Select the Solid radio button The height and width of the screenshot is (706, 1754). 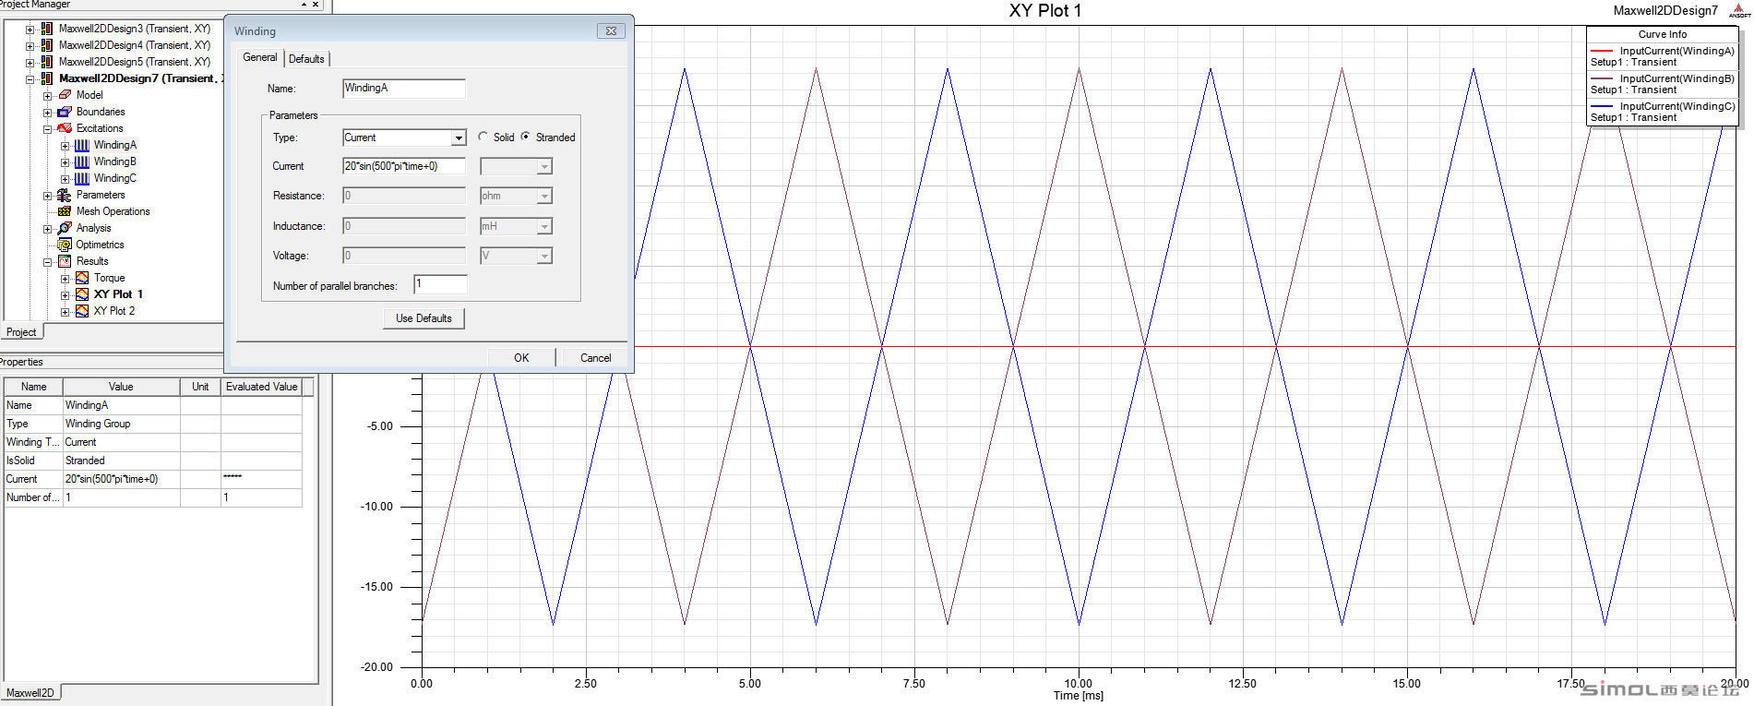click(483, 137)
